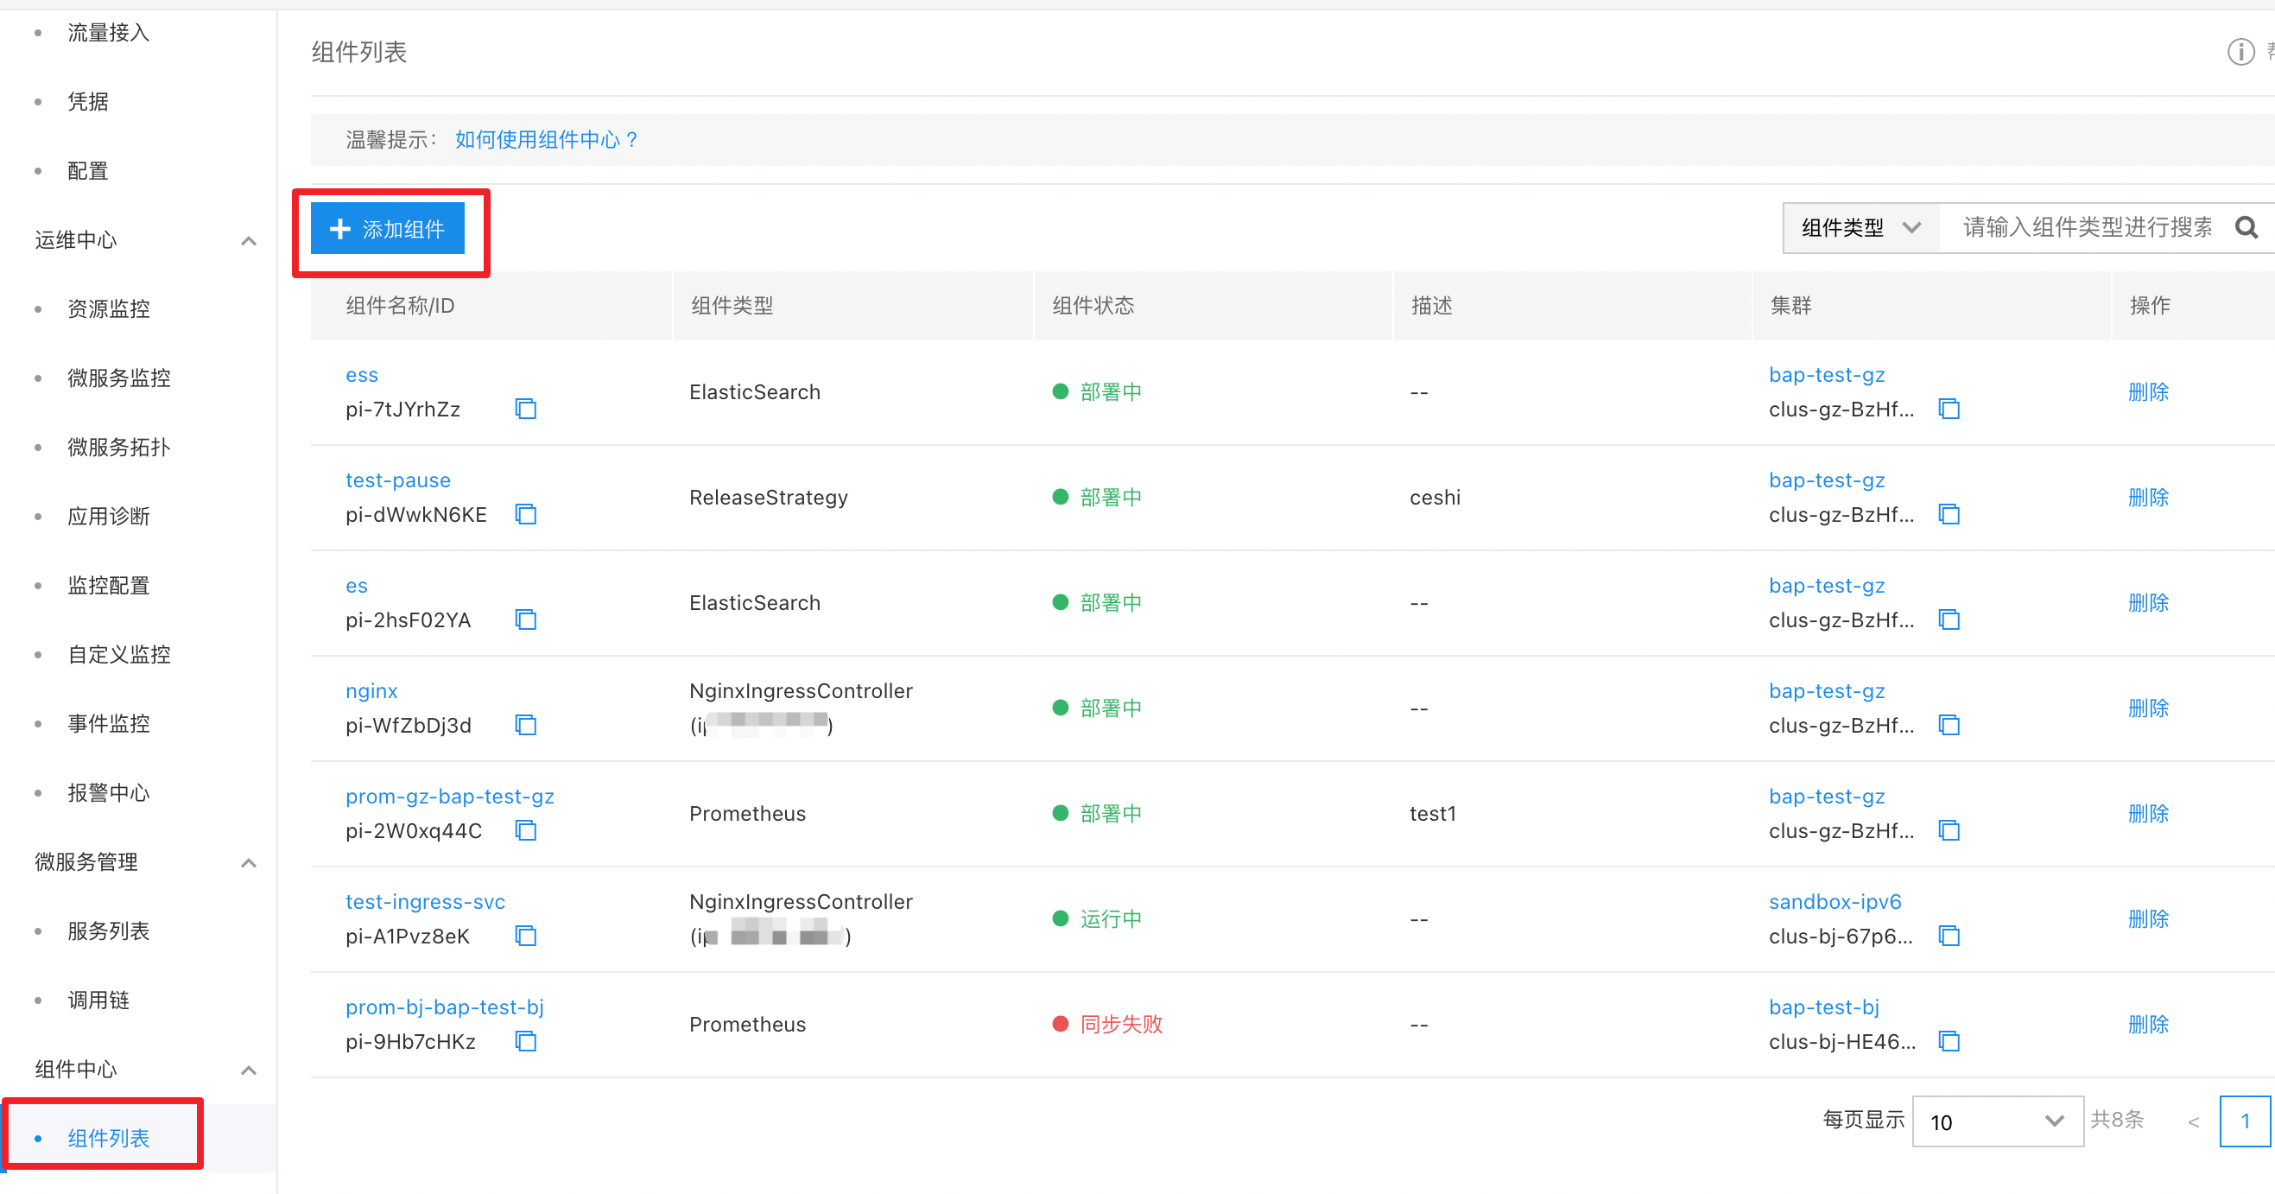The height and width of the screenshot is (1194, 2275).
Task: Copy the ID pi-WfZbDj3d
Action: (x=525, y=725)
